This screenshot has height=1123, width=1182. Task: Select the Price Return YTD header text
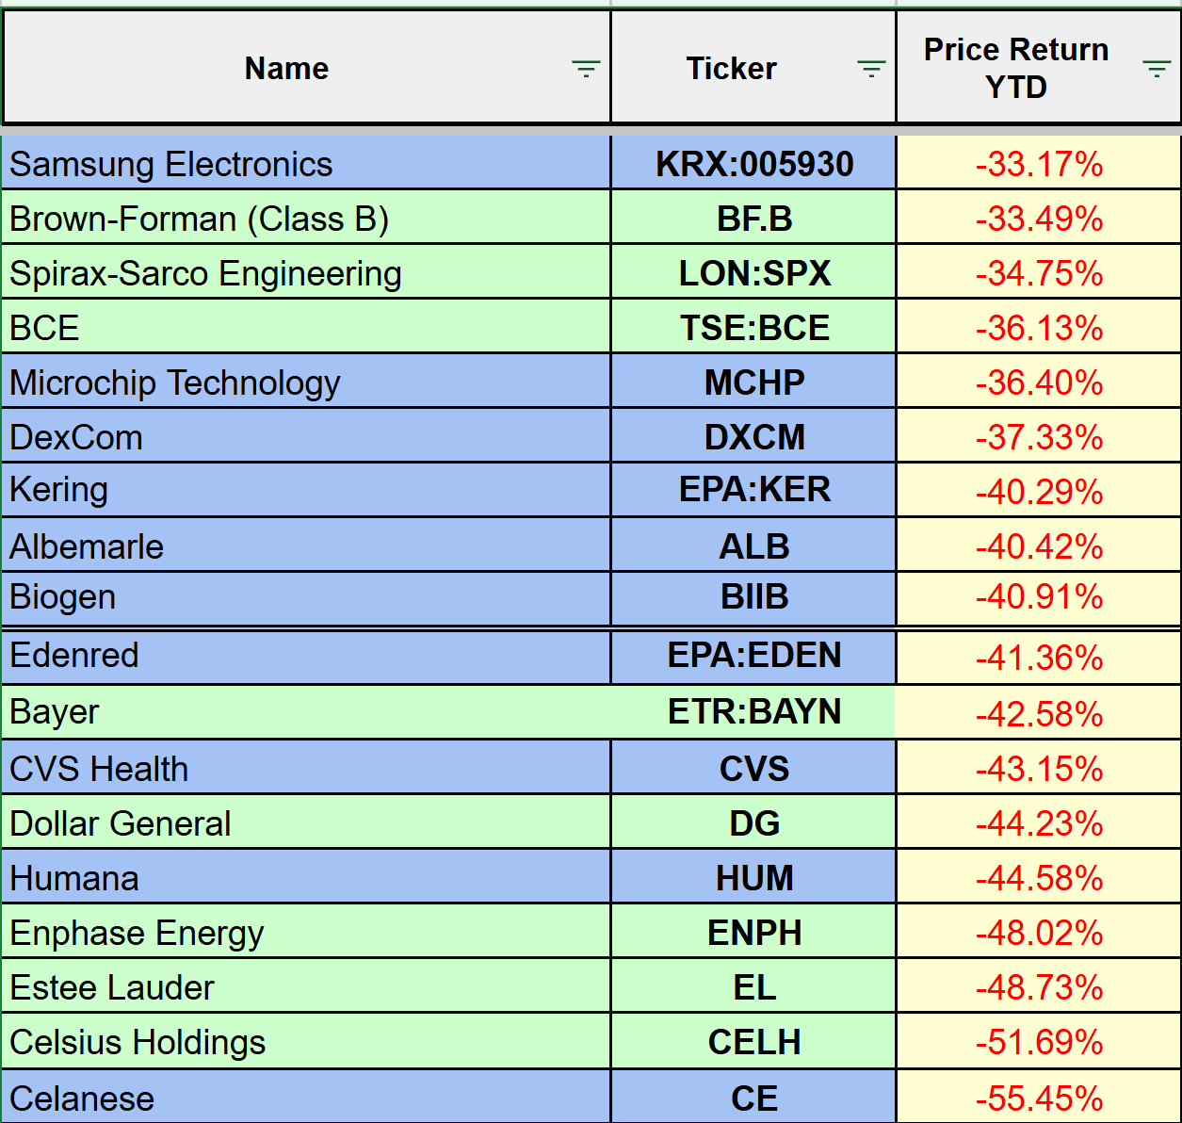click(x=1015, y=69)
